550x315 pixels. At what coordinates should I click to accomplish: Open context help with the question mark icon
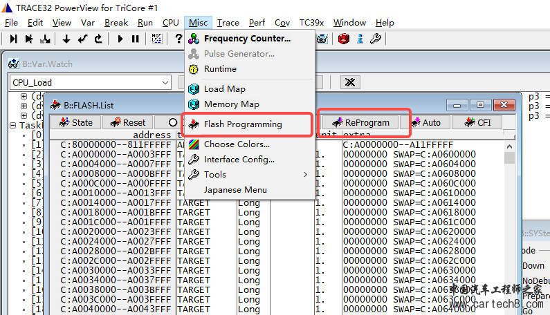click(178, 39)
